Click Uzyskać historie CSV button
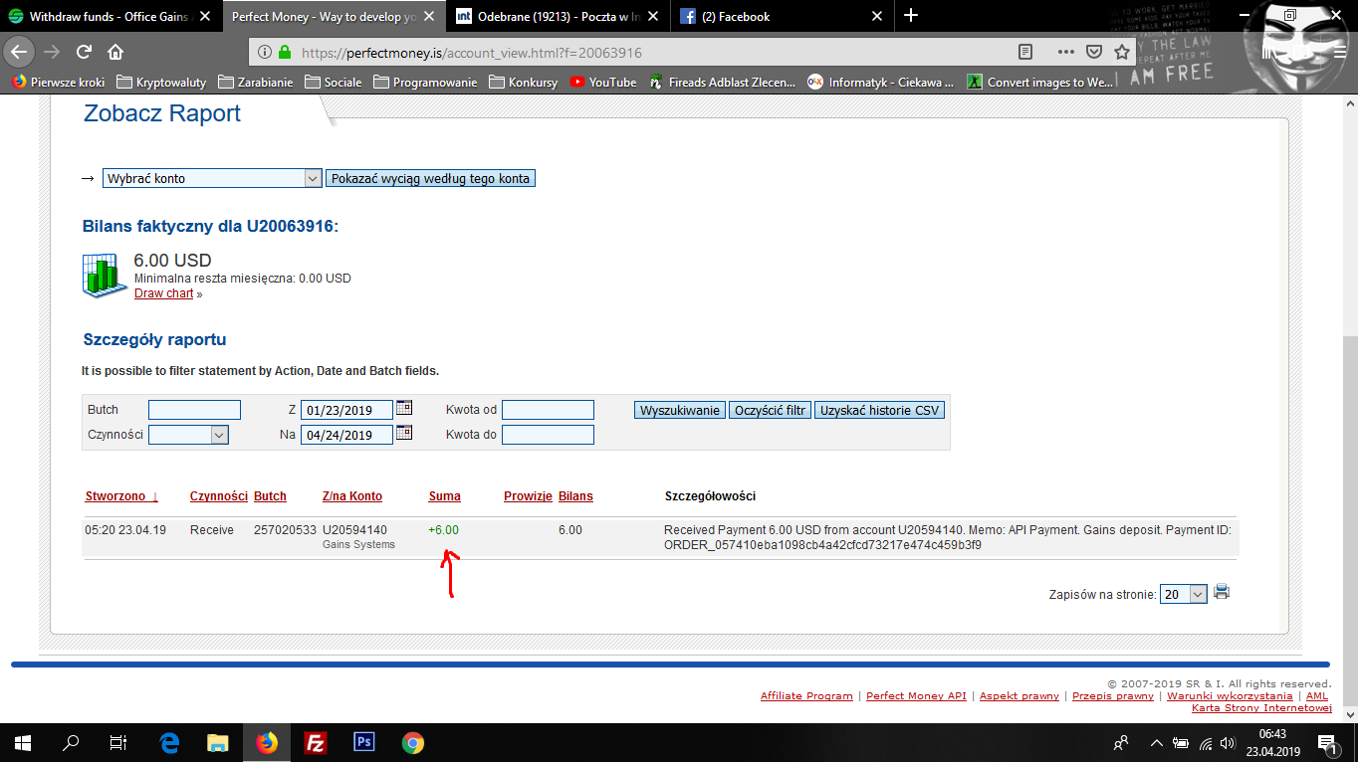 (x=879, y=410)
